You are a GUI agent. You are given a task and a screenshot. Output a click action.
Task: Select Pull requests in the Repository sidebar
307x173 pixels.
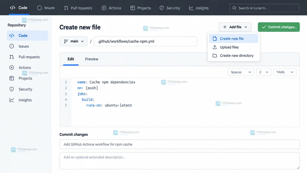click(27, 57)
